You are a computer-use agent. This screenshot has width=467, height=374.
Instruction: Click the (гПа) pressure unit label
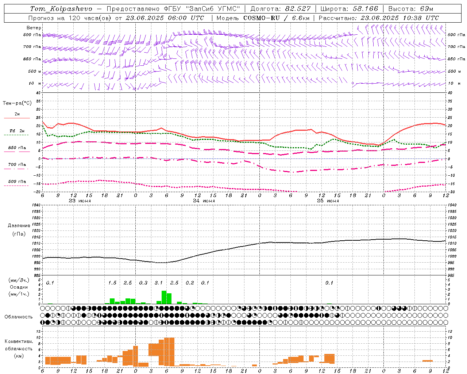click(19, 234)
